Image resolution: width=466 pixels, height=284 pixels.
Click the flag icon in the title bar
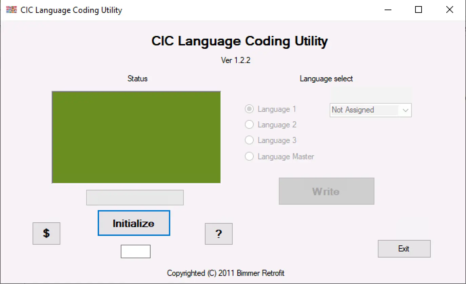11,10
